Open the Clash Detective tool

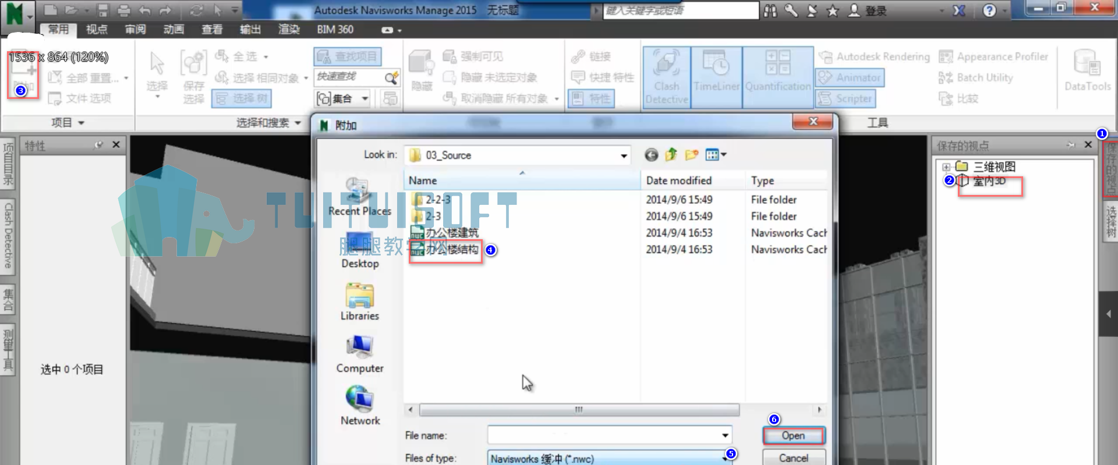666,77
